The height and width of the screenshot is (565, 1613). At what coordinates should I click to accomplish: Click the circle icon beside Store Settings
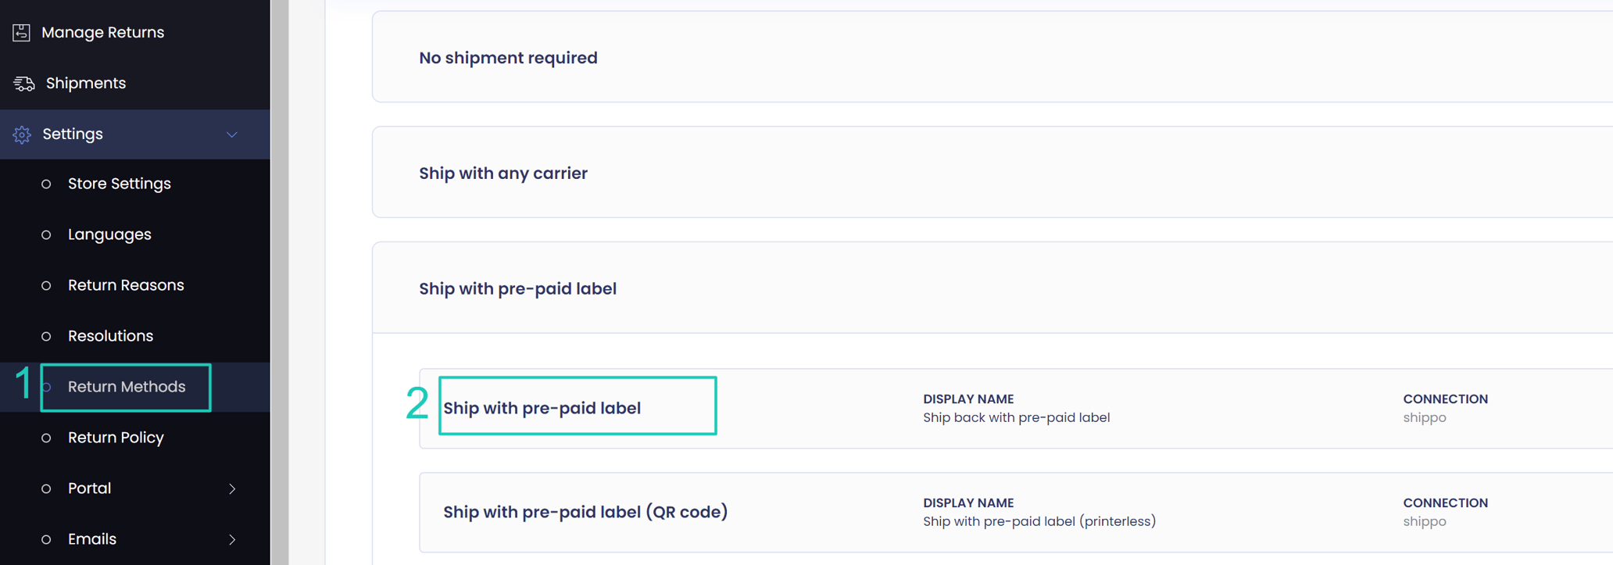point(45,184)
